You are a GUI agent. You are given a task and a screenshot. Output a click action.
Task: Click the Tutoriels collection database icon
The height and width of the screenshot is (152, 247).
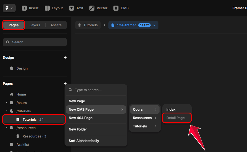18,119
